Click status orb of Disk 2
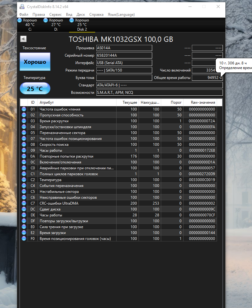 pos(72,20)
